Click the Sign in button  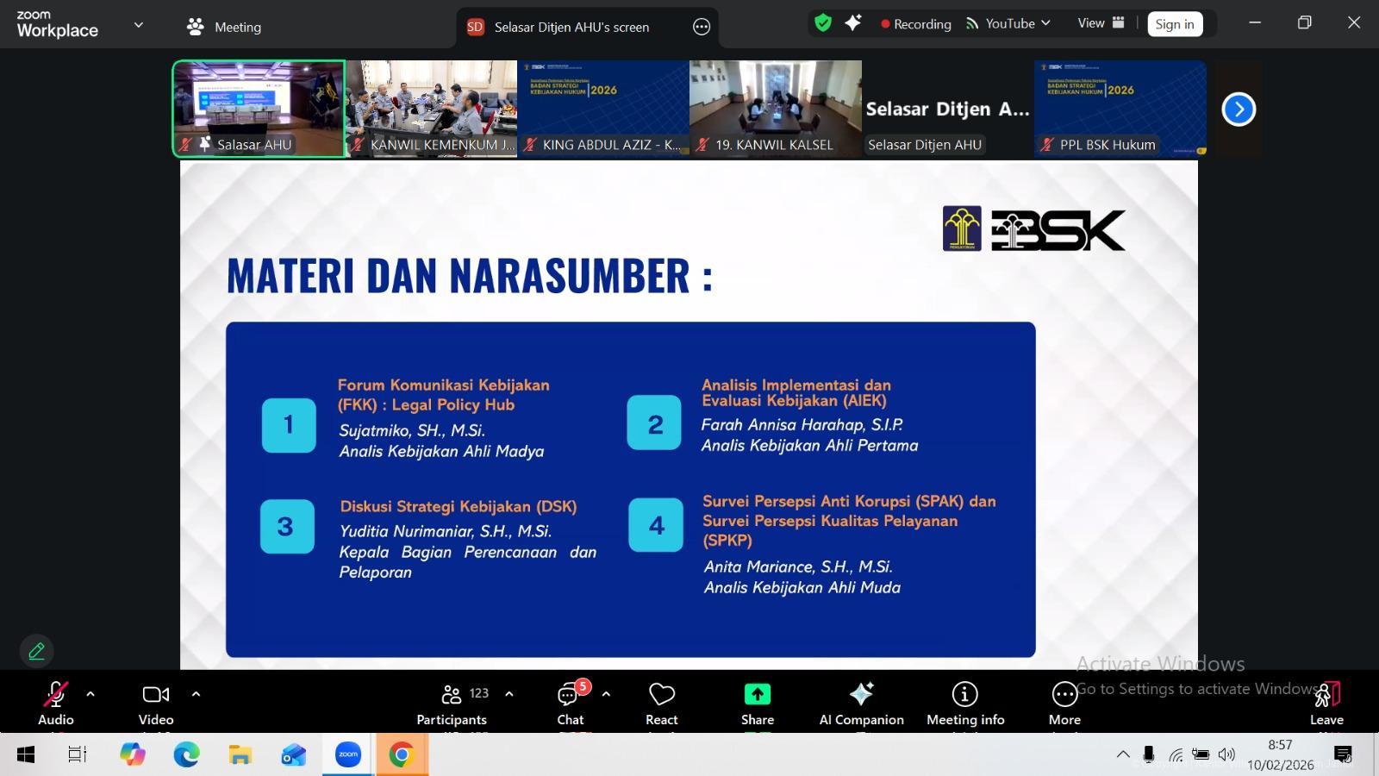coord(1174,24)
